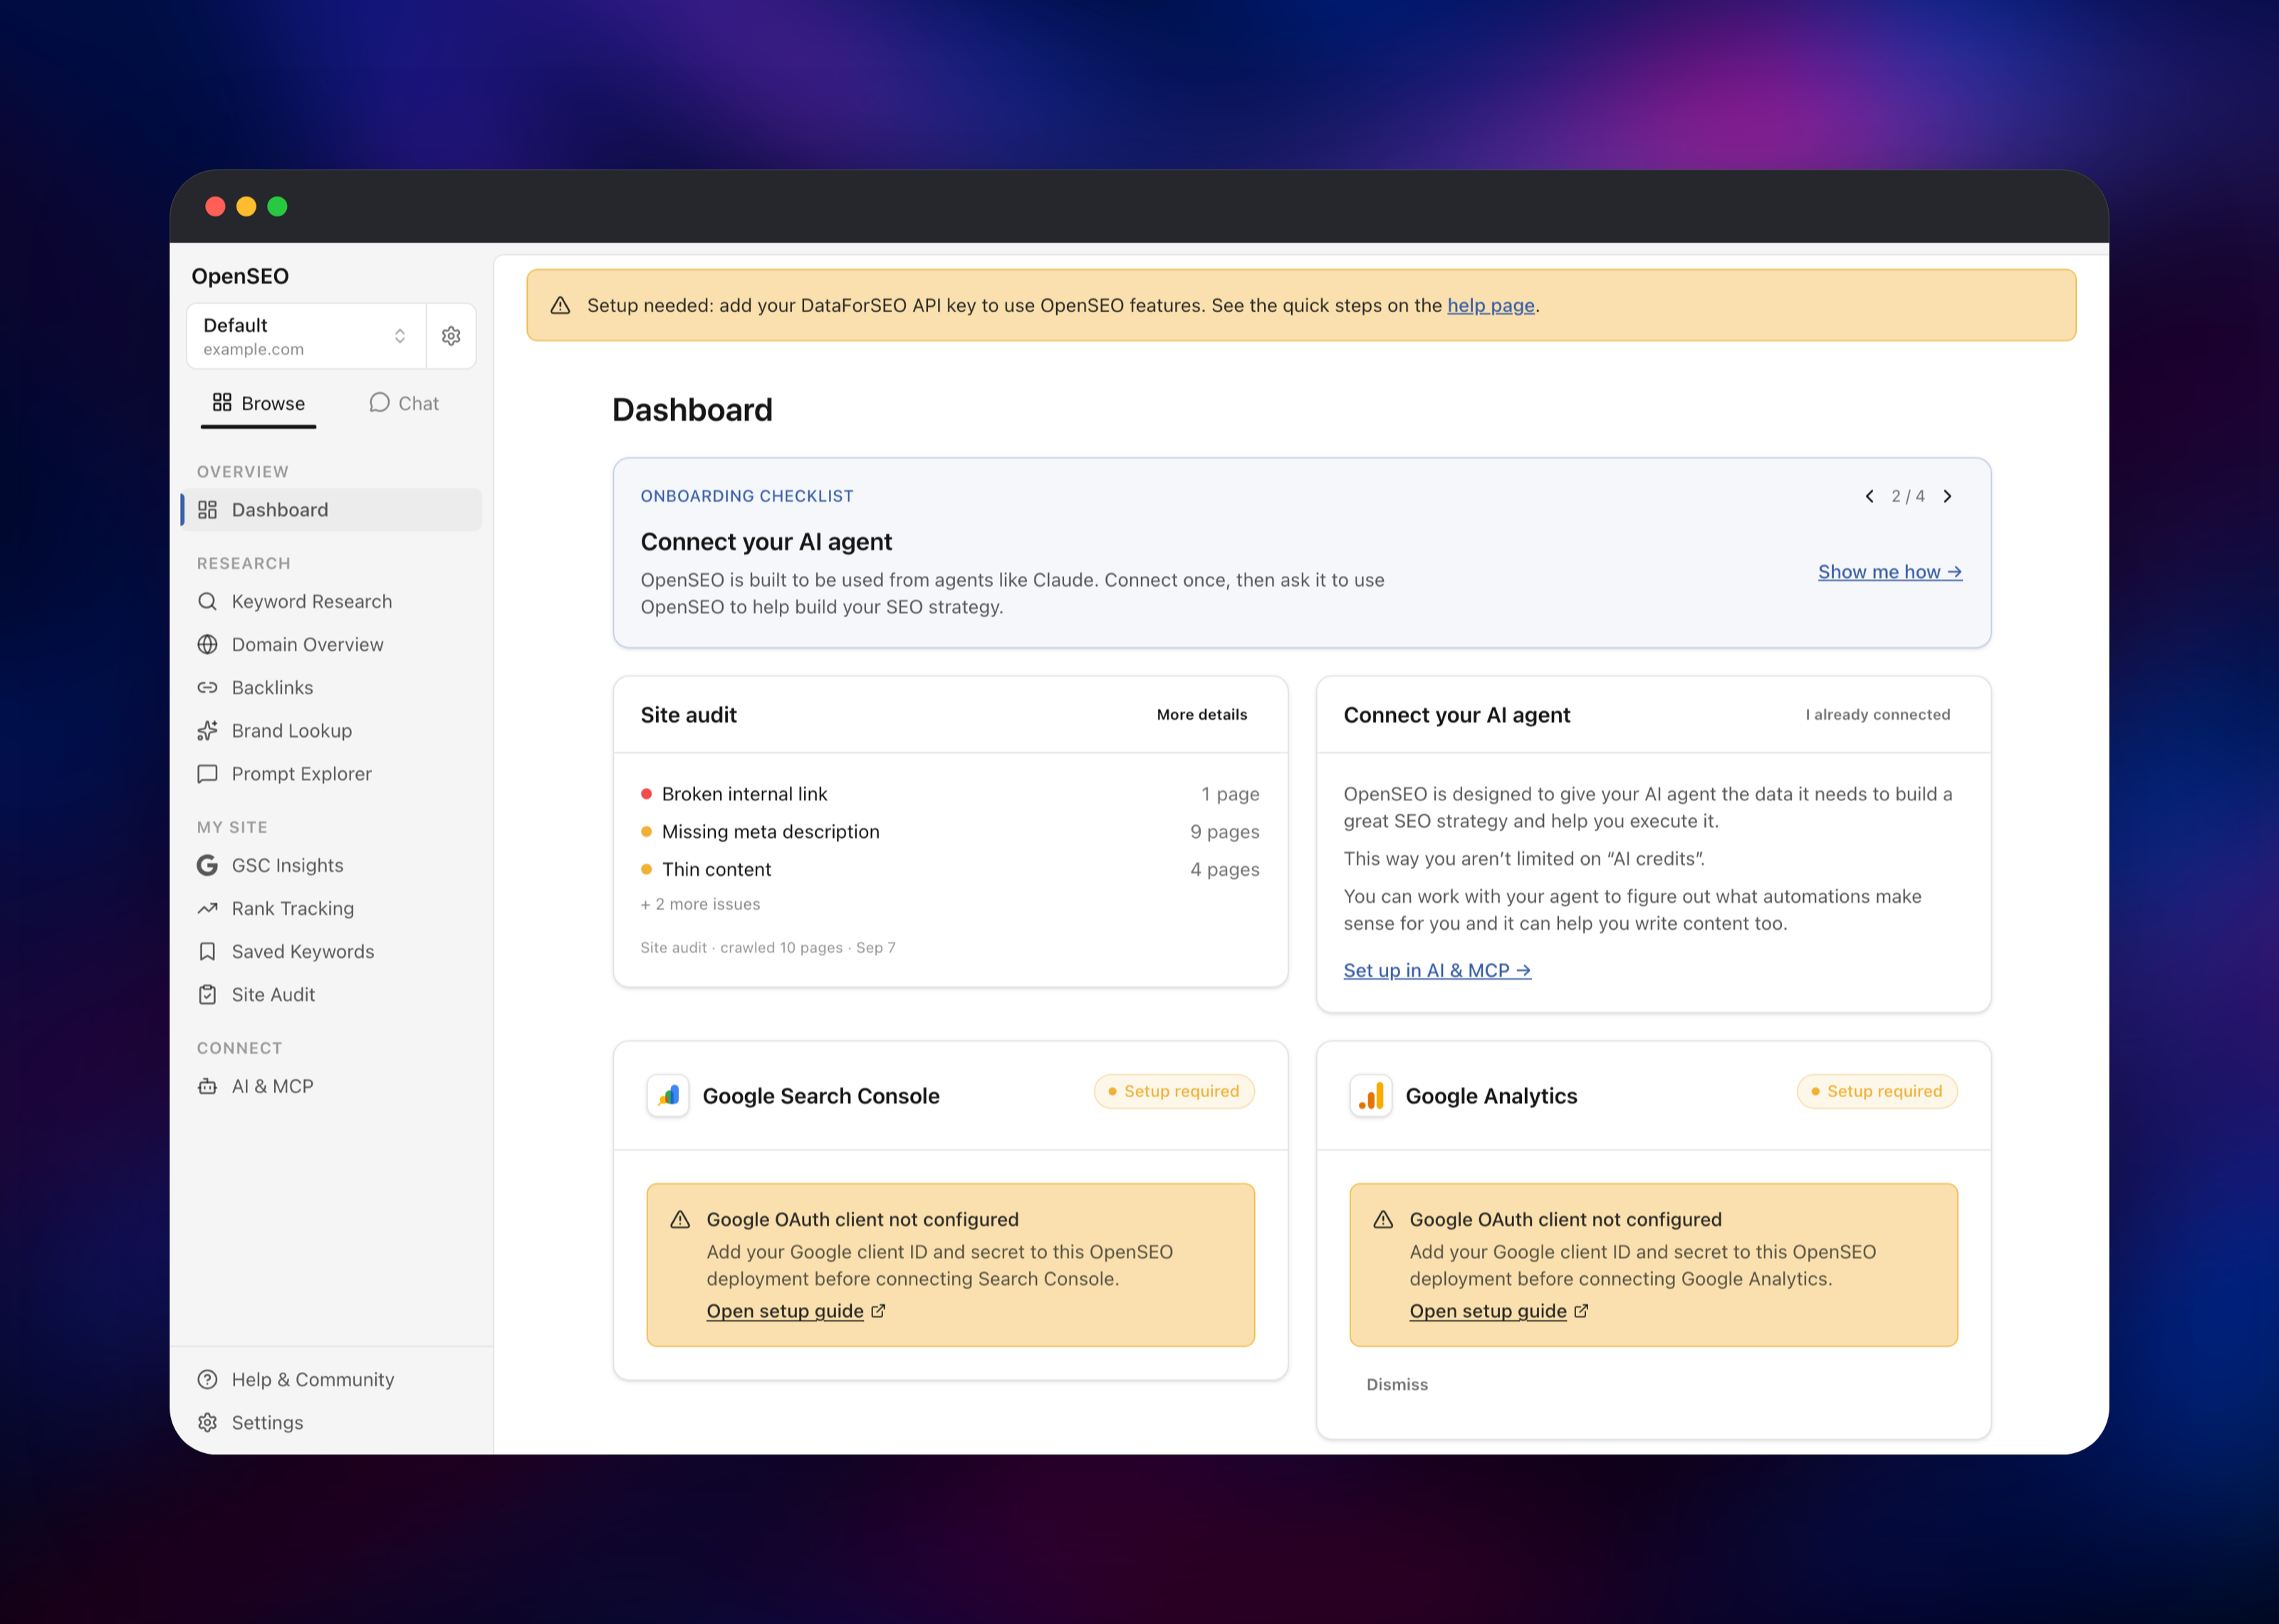Select Broken internal link issue row
The width and height of the screenshot is (2279, 1624).
click(950, 794)
